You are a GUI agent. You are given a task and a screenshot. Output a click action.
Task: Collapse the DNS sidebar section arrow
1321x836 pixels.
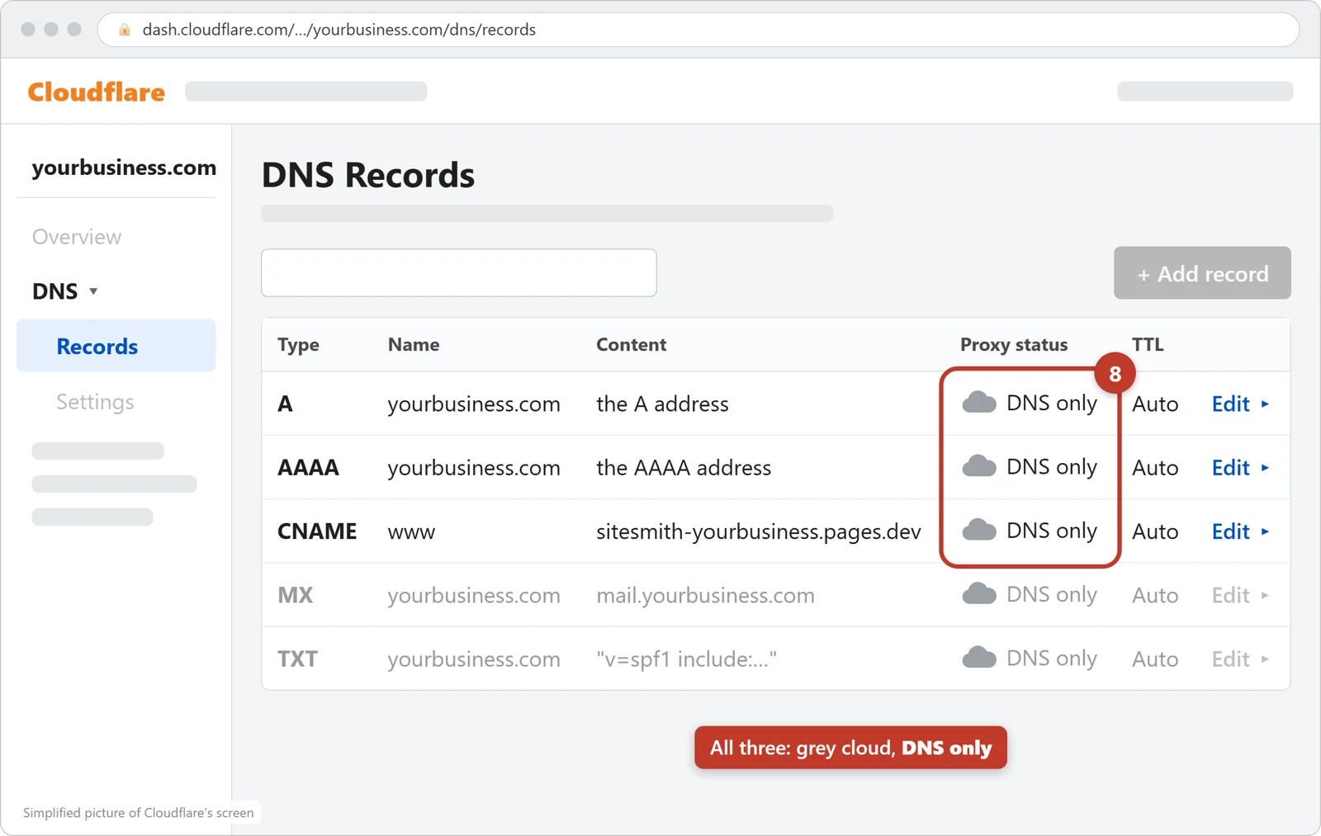click(x=93, y=291)
